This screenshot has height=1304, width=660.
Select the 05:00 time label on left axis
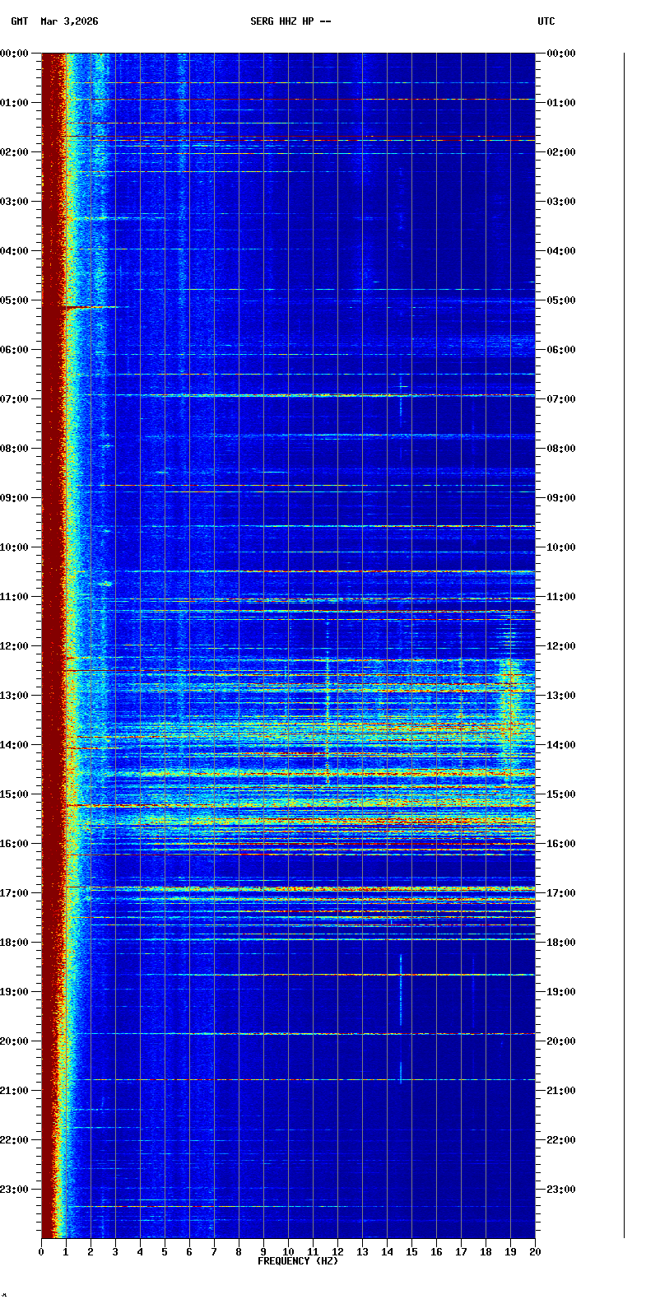tap(15, 300)
